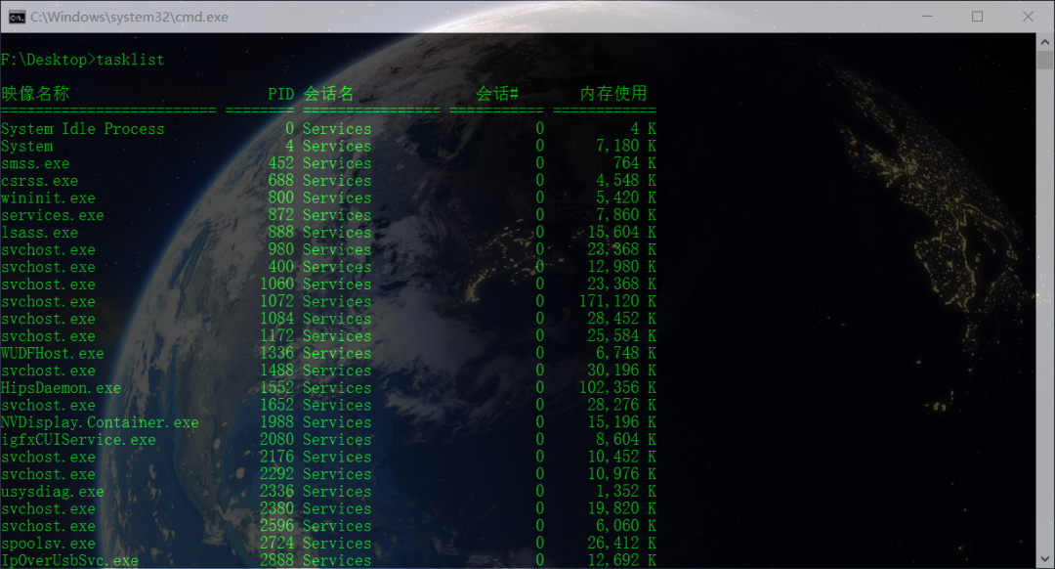Image resolution: width=1055 pixels, height=569 pixels.
Task: Click the cmd.exe icon in title bar
Action: pos(17,17)
